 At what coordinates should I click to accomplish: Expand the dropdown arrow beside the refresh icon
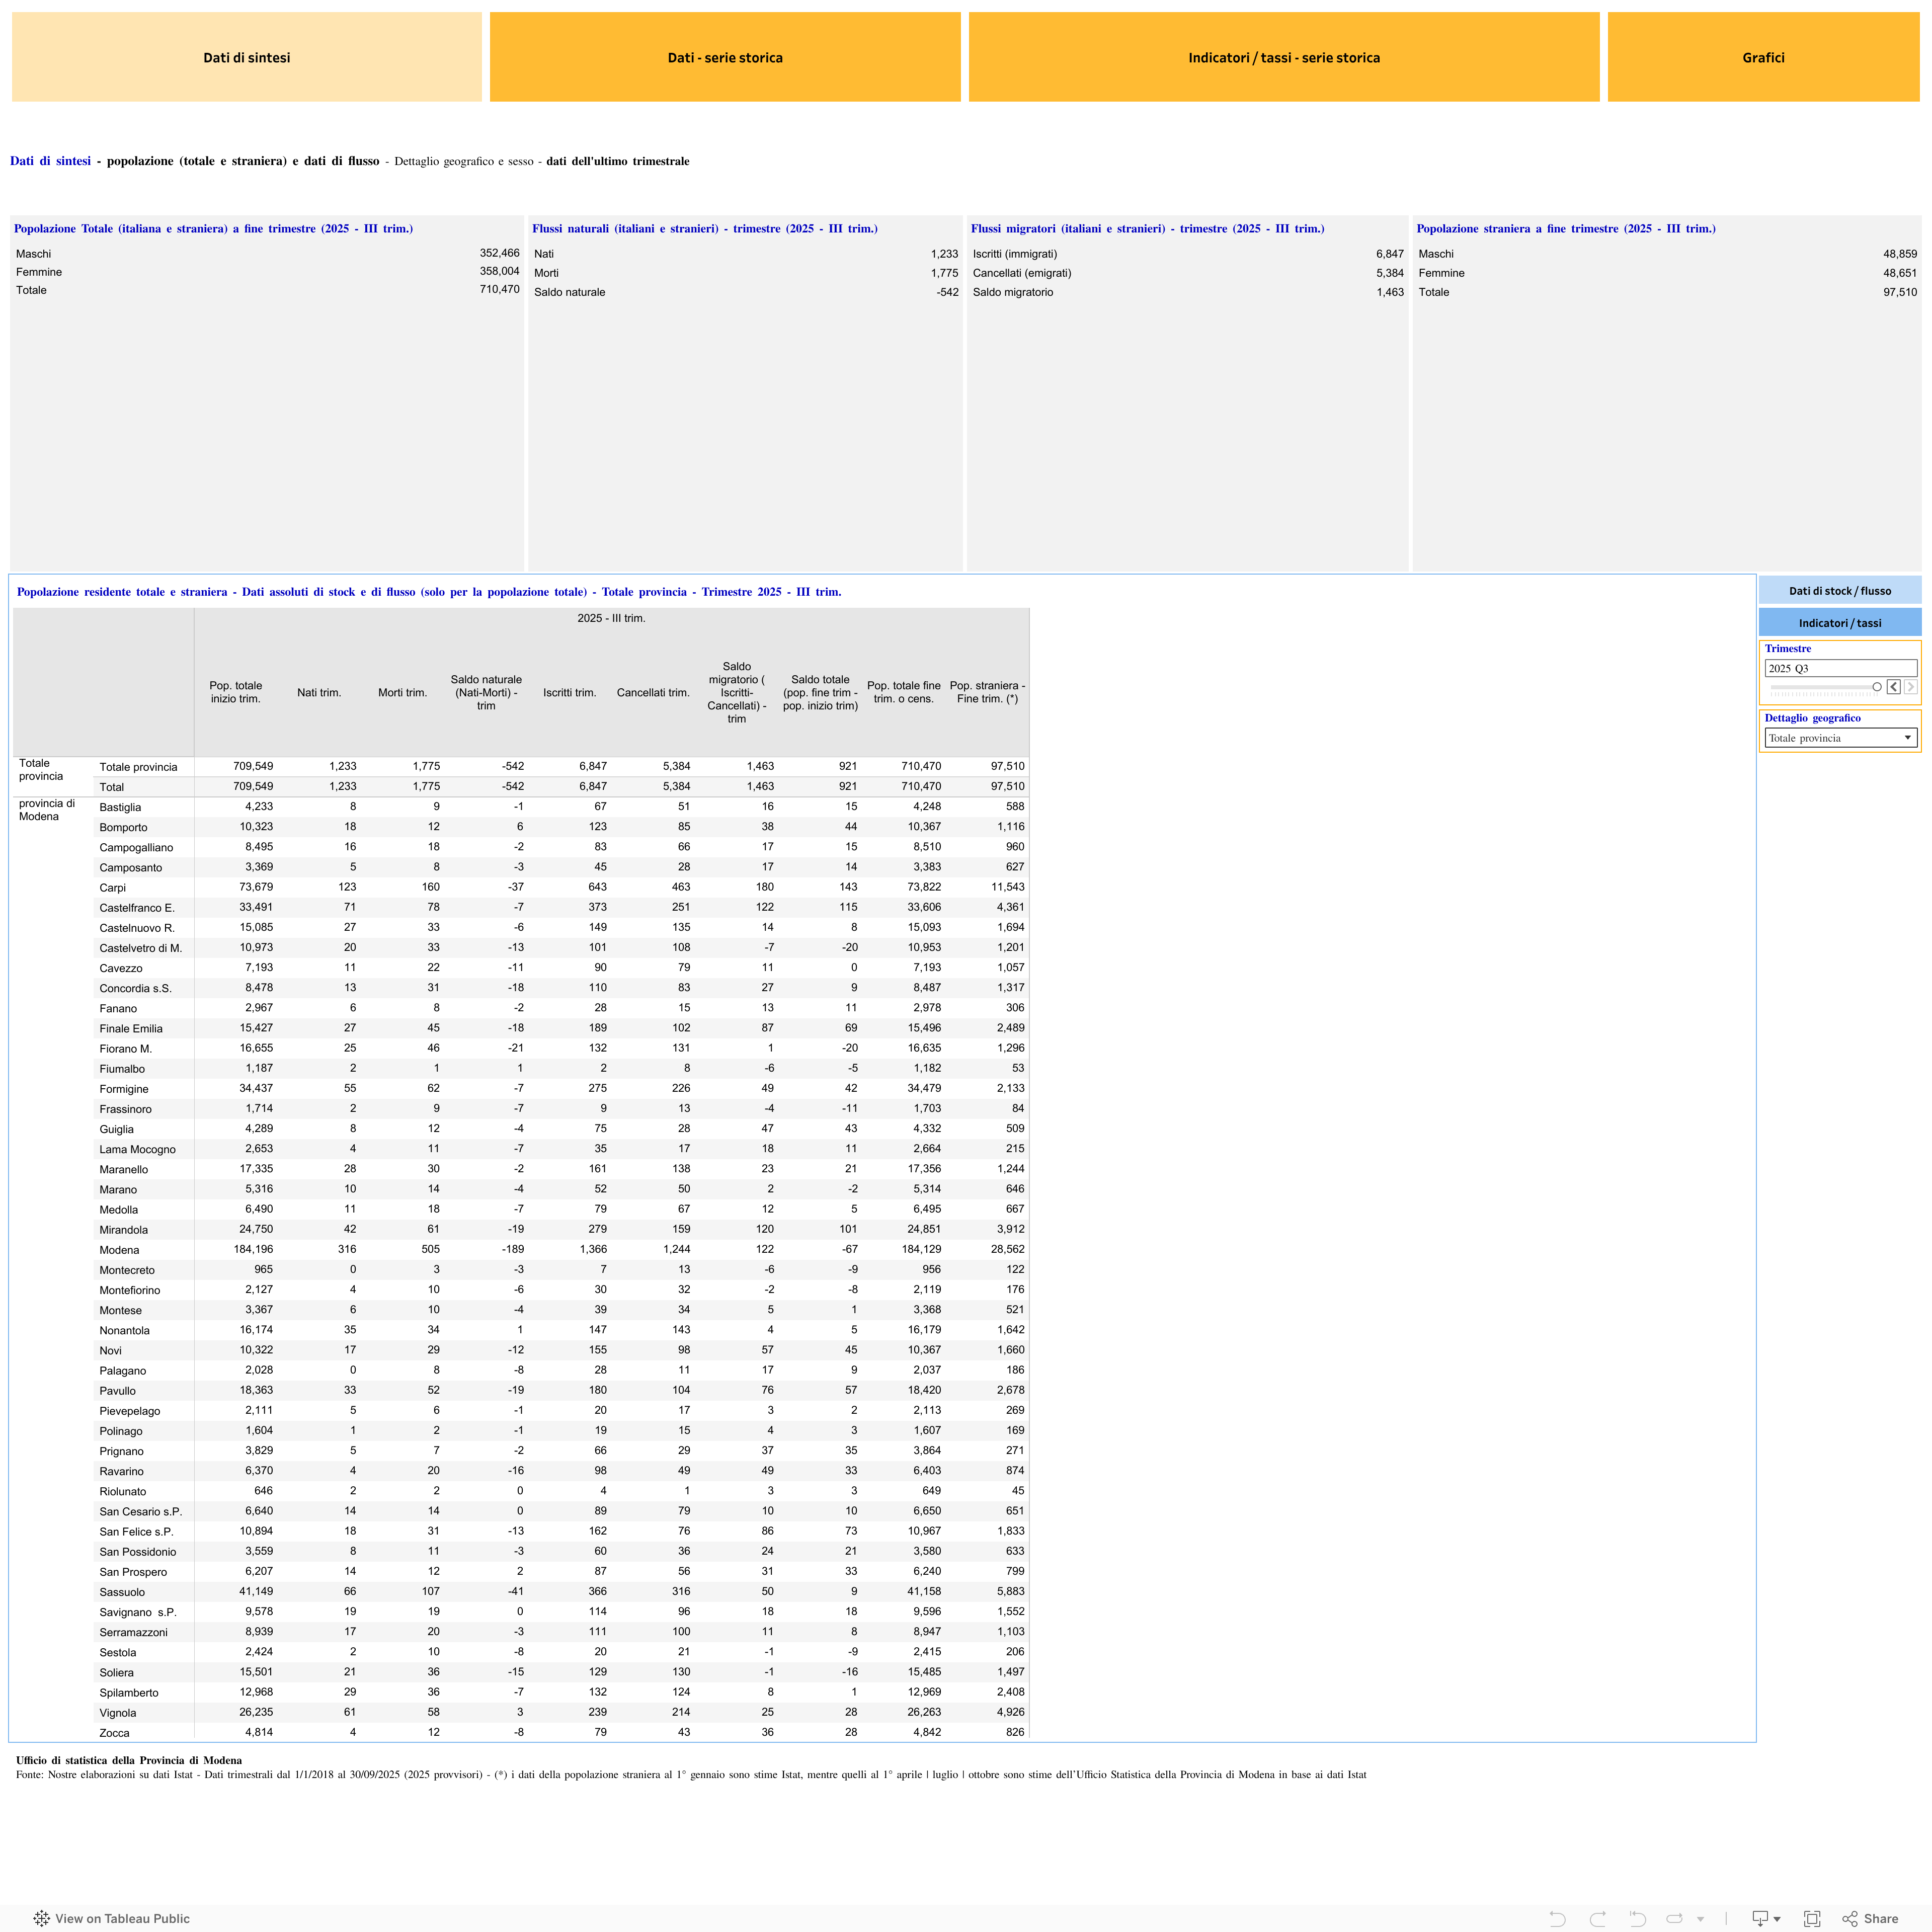[x=1700, y=1919]
